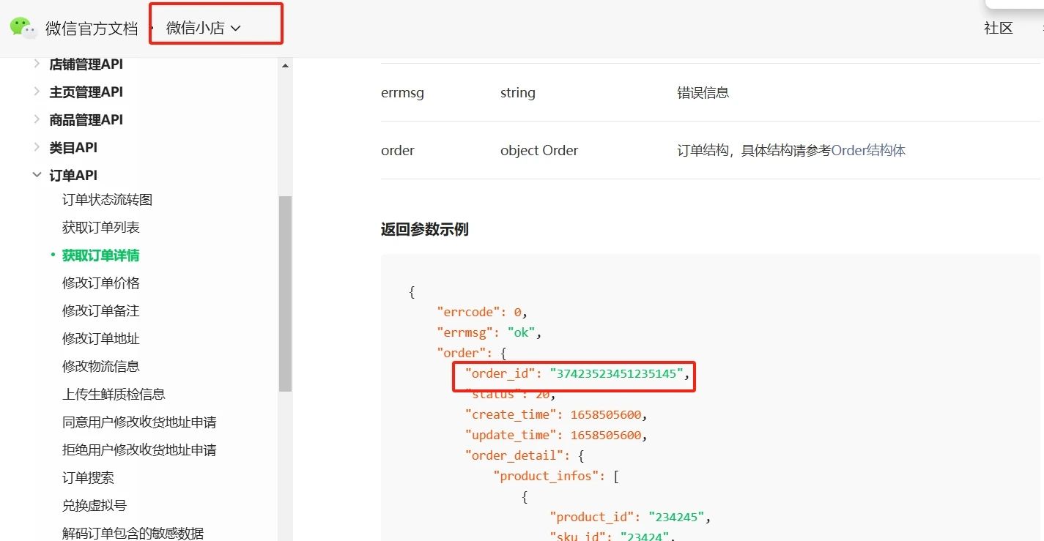1044x541 pixels.
Task: Open the 微信小店 dropdown menu
Action: click(204, 28)
